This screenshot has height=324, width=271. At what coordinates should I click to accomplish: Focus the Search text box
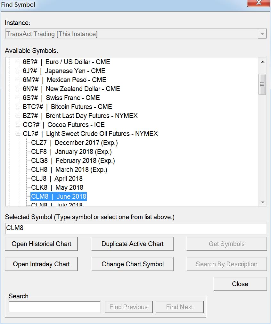point(55,307)
